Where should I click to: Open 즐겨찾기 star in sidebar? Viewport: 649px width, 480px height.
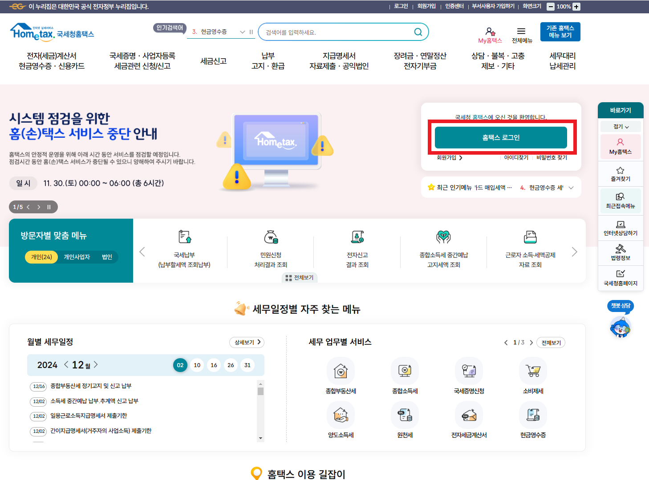pyautogui.click(x=621, y=174)
